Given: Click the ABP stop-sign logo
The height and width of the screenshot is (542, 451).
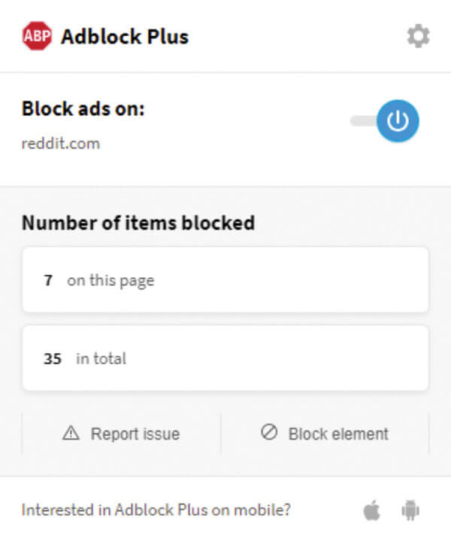Looking at the screenshot, I should tap(37, 36).
